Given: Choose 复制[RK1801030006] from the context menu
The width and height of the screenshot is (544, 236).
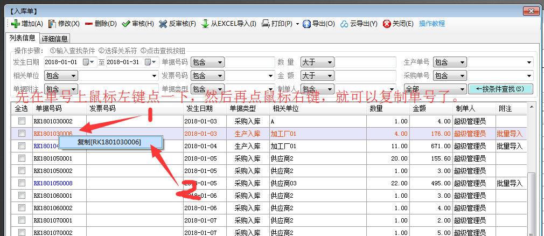Looking at the screenshot, I should pyautogui.click(x=109, y=142).
